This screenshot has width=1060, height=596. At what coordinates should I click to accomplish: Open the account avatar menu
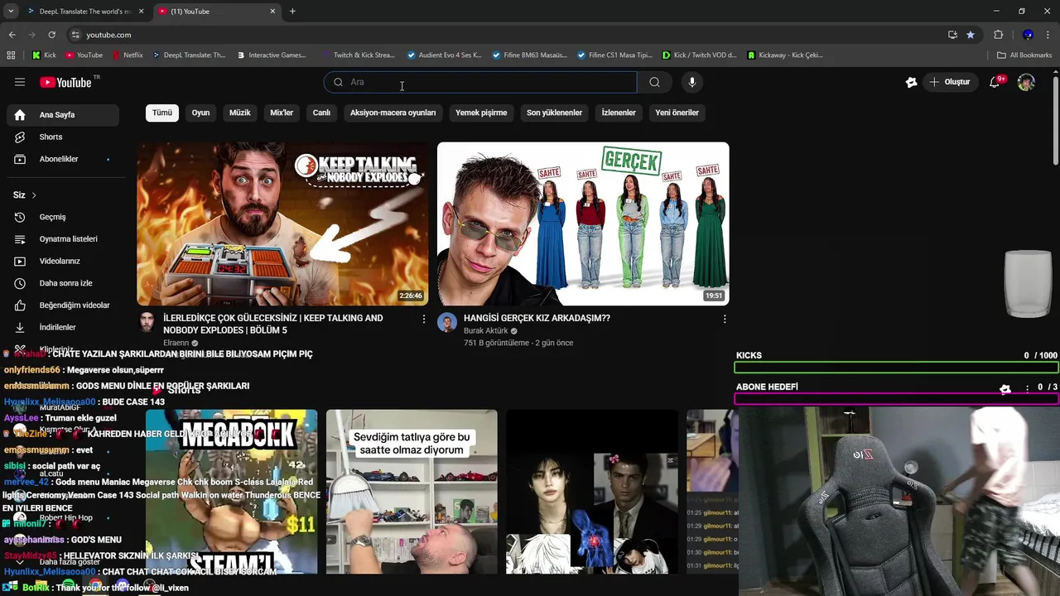[1026, 82]
